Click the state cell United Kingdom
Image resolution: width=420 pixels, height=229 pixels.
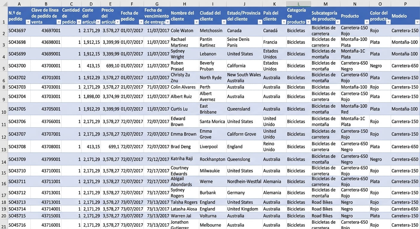[244, 209]
